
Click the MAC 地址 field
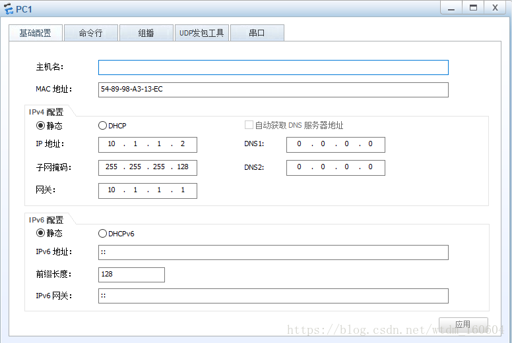tap(273, 90)
